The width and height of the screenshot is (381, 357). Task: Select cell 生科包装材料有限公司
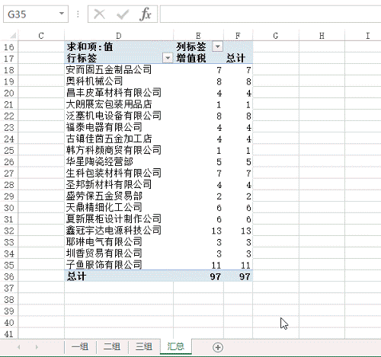[119, 173]
